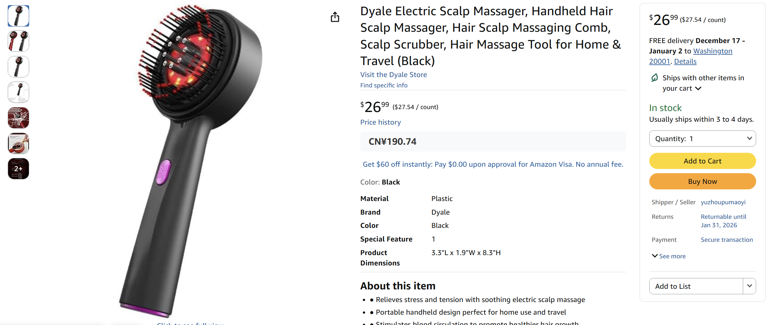Expand See more purchase details
Image resolution: width=782 pixels, height=325 pixels.
tap(668, 256)
